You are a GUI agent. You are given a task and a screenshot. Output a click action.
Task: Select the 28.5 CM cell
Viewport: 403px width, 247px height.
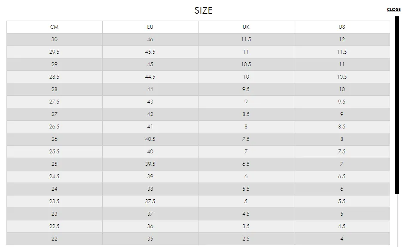click(54, 77)
